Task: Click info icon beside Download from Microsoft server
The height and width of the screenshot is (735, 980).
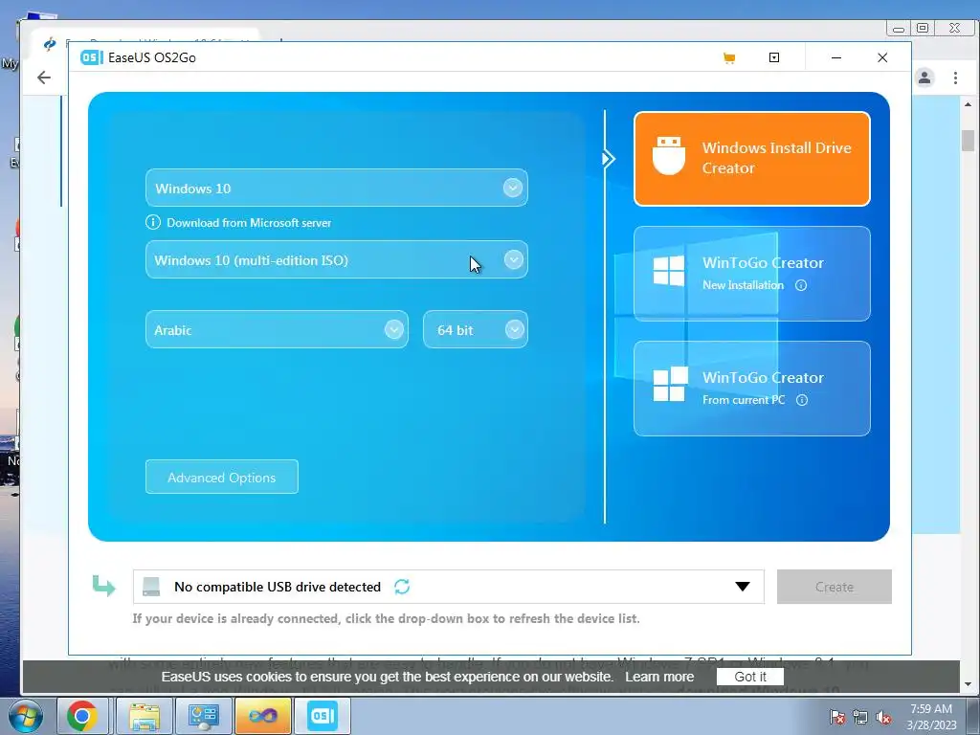Action: (152, 222)
